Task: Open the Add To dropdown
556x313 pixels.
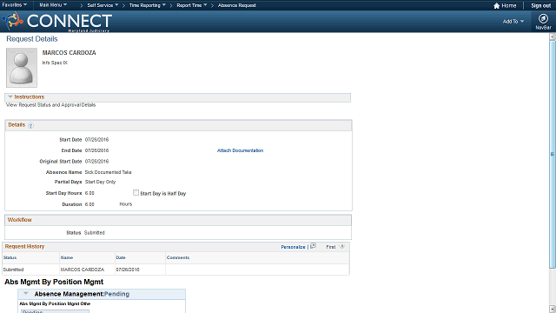Action: click(513, 21)
